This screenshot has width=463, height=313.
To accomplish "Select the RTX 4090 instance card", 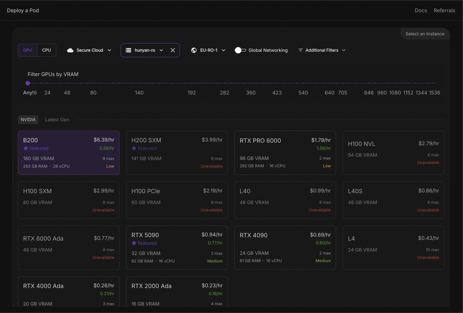I will point(285,248).
